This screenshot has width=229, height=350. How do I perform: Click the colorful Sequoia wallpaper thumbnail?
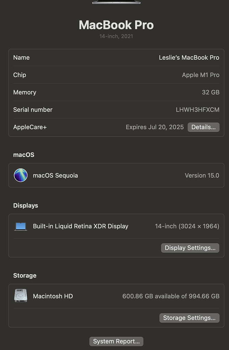21,175
